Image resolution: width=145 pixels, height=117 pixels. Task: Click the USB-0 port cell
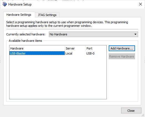(90, 53)
